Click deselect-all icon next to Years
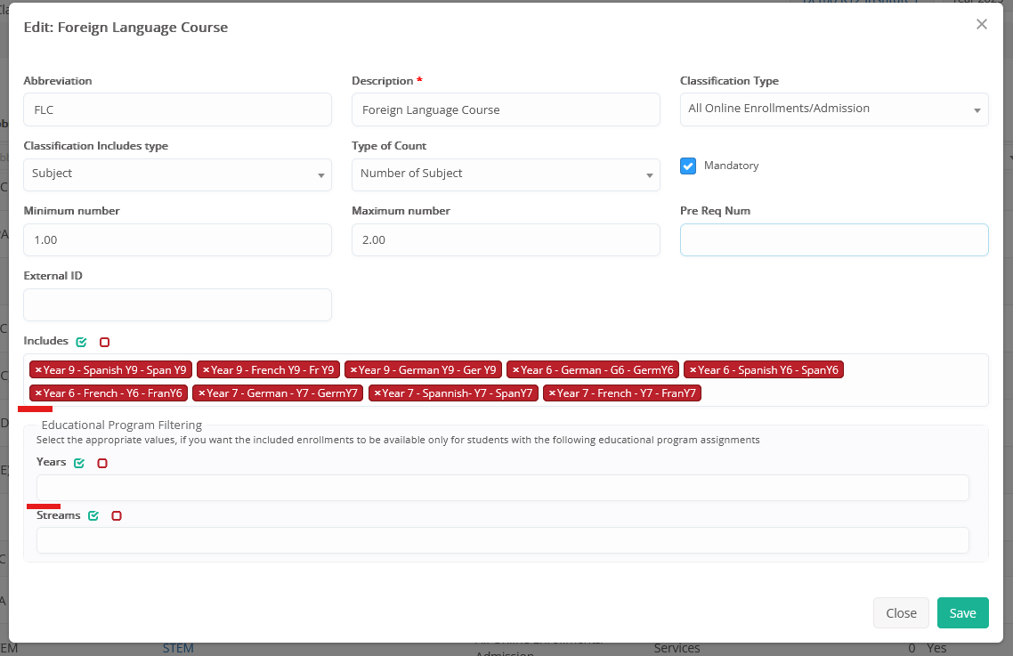 point(102,463)
